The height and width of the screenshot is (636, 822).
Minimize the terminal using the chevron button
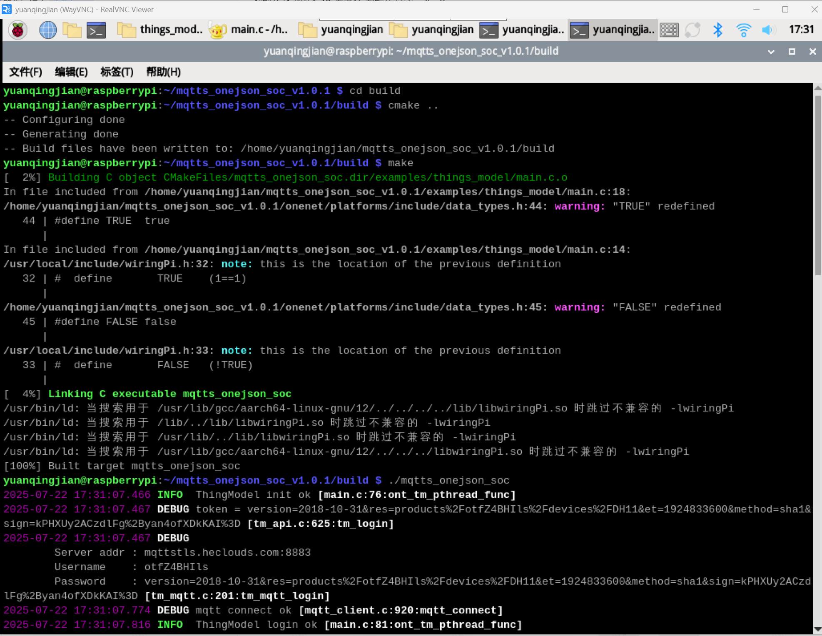pos(771,52)
